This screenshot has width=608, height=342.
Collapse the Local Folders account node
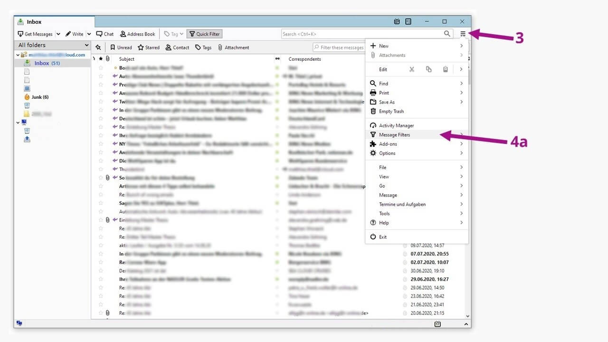pos(18,123)
